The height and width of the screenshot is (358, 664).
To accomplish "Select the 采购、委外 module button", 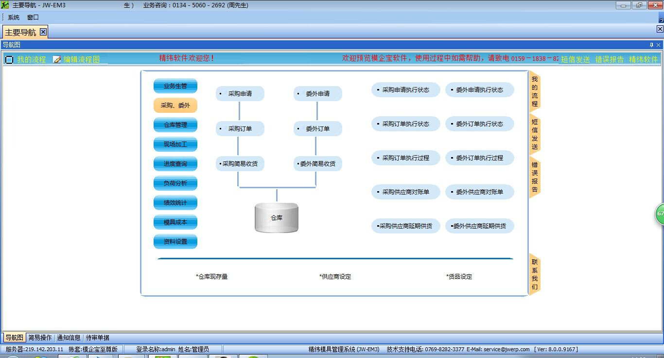I will 175,106.
